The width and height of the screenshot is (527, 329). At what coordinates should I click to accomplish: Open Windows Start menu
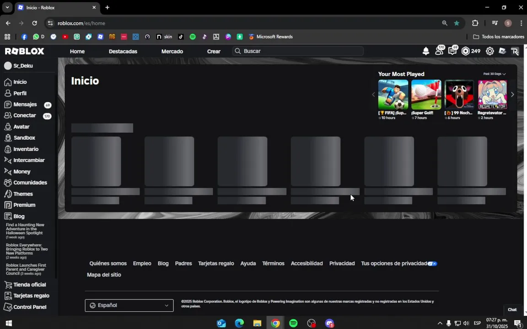(9, 324)
